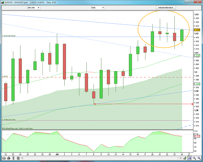Click the ProRealTime.com copyright text
The image size is (203, 162).
(x=10, y=128)
